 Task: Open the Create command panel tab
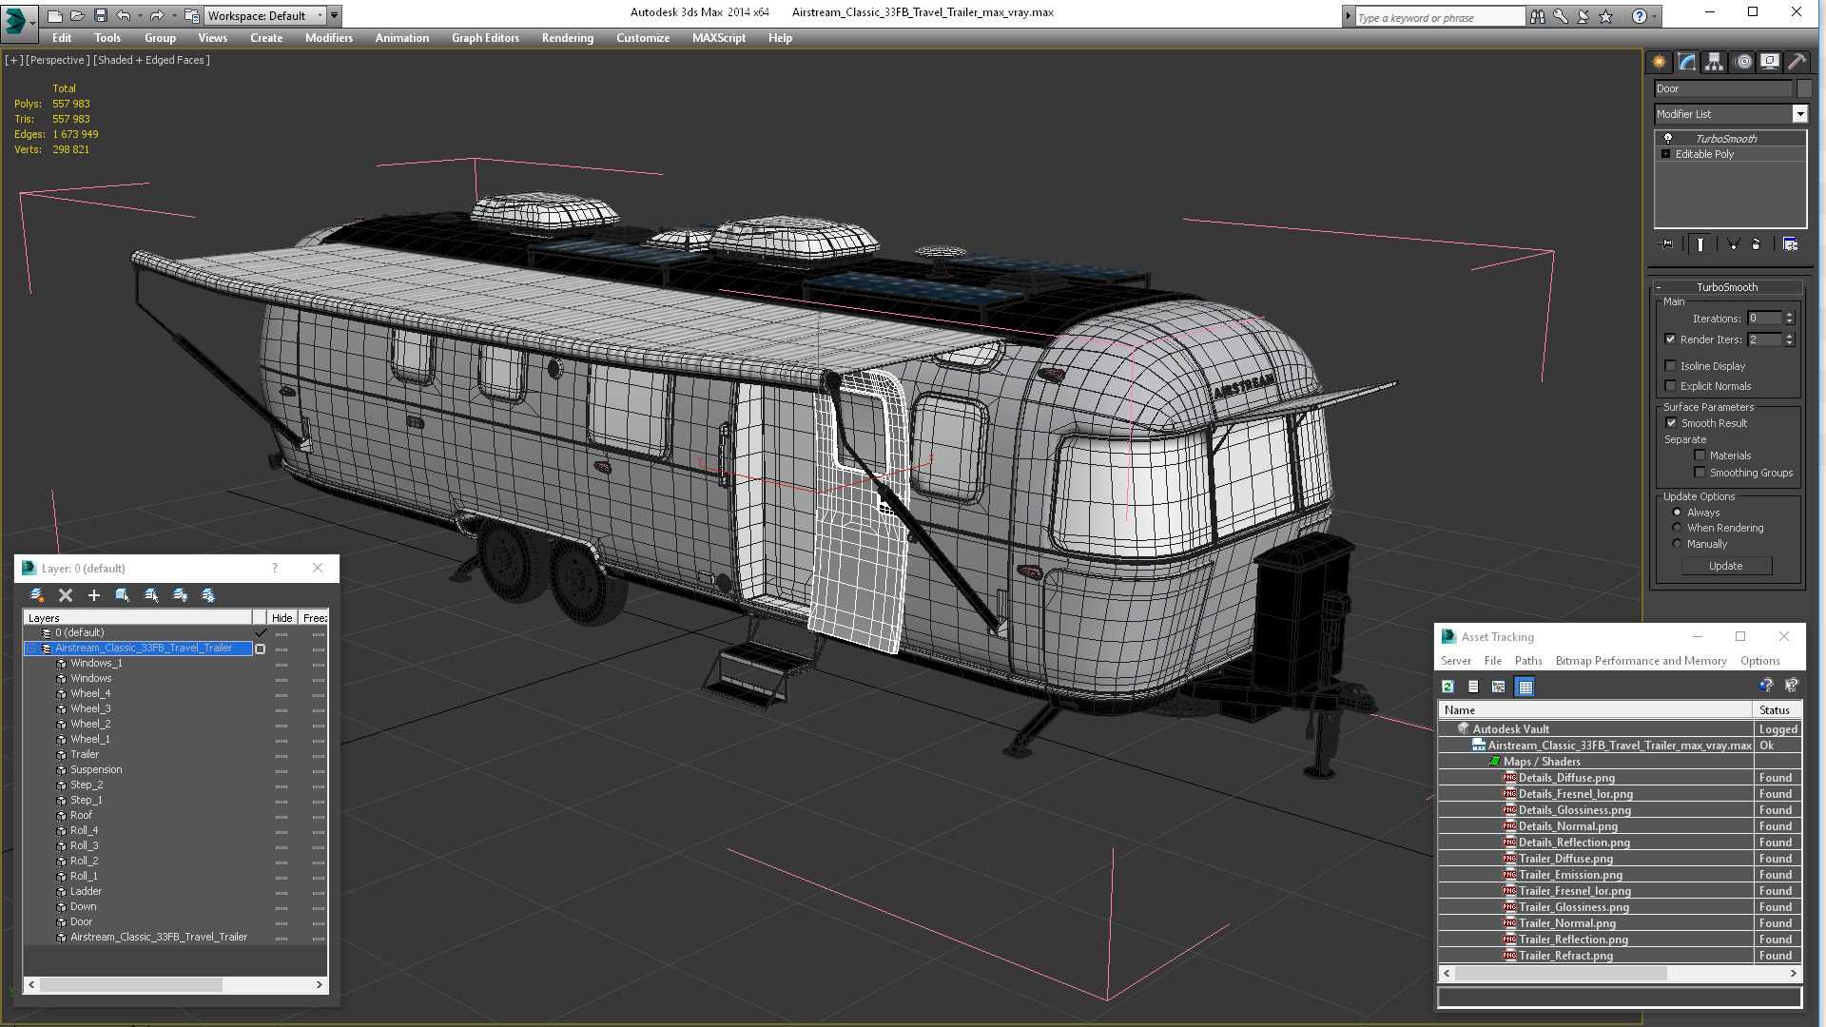[x=1660, y=62]
